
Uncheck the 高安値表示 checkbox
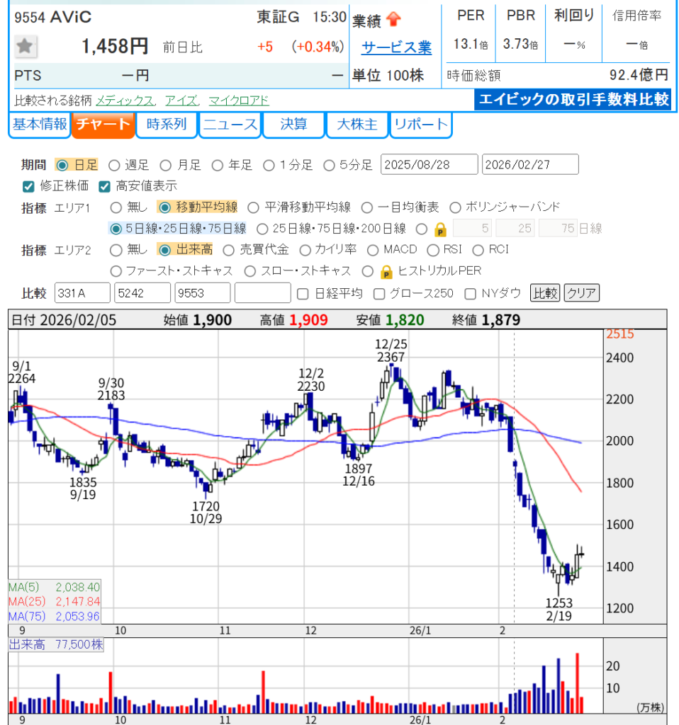104,186
